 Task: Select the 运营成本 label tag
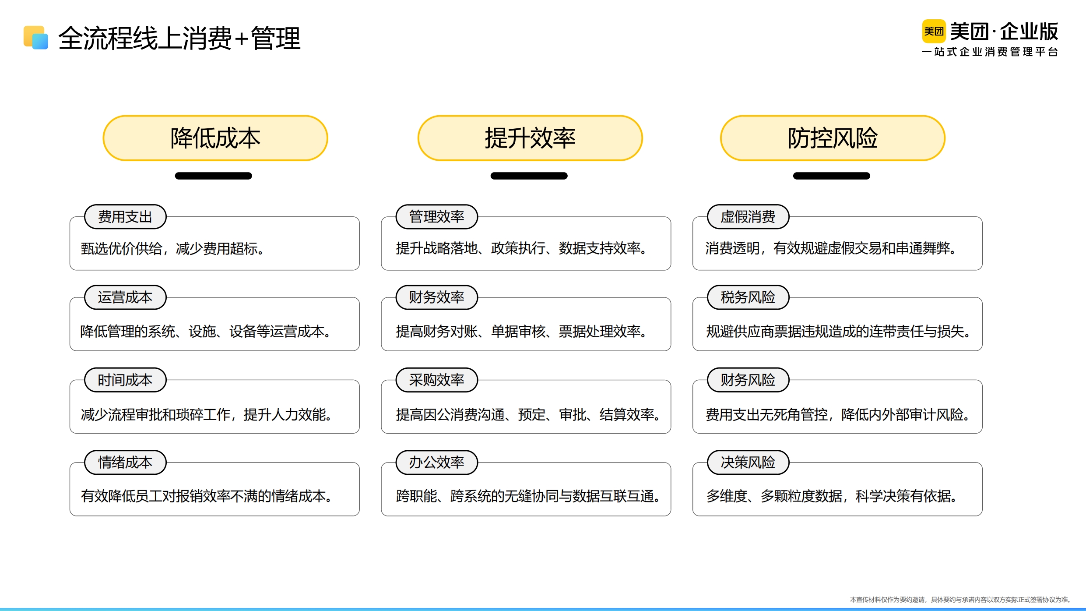[x=125, y=297]
